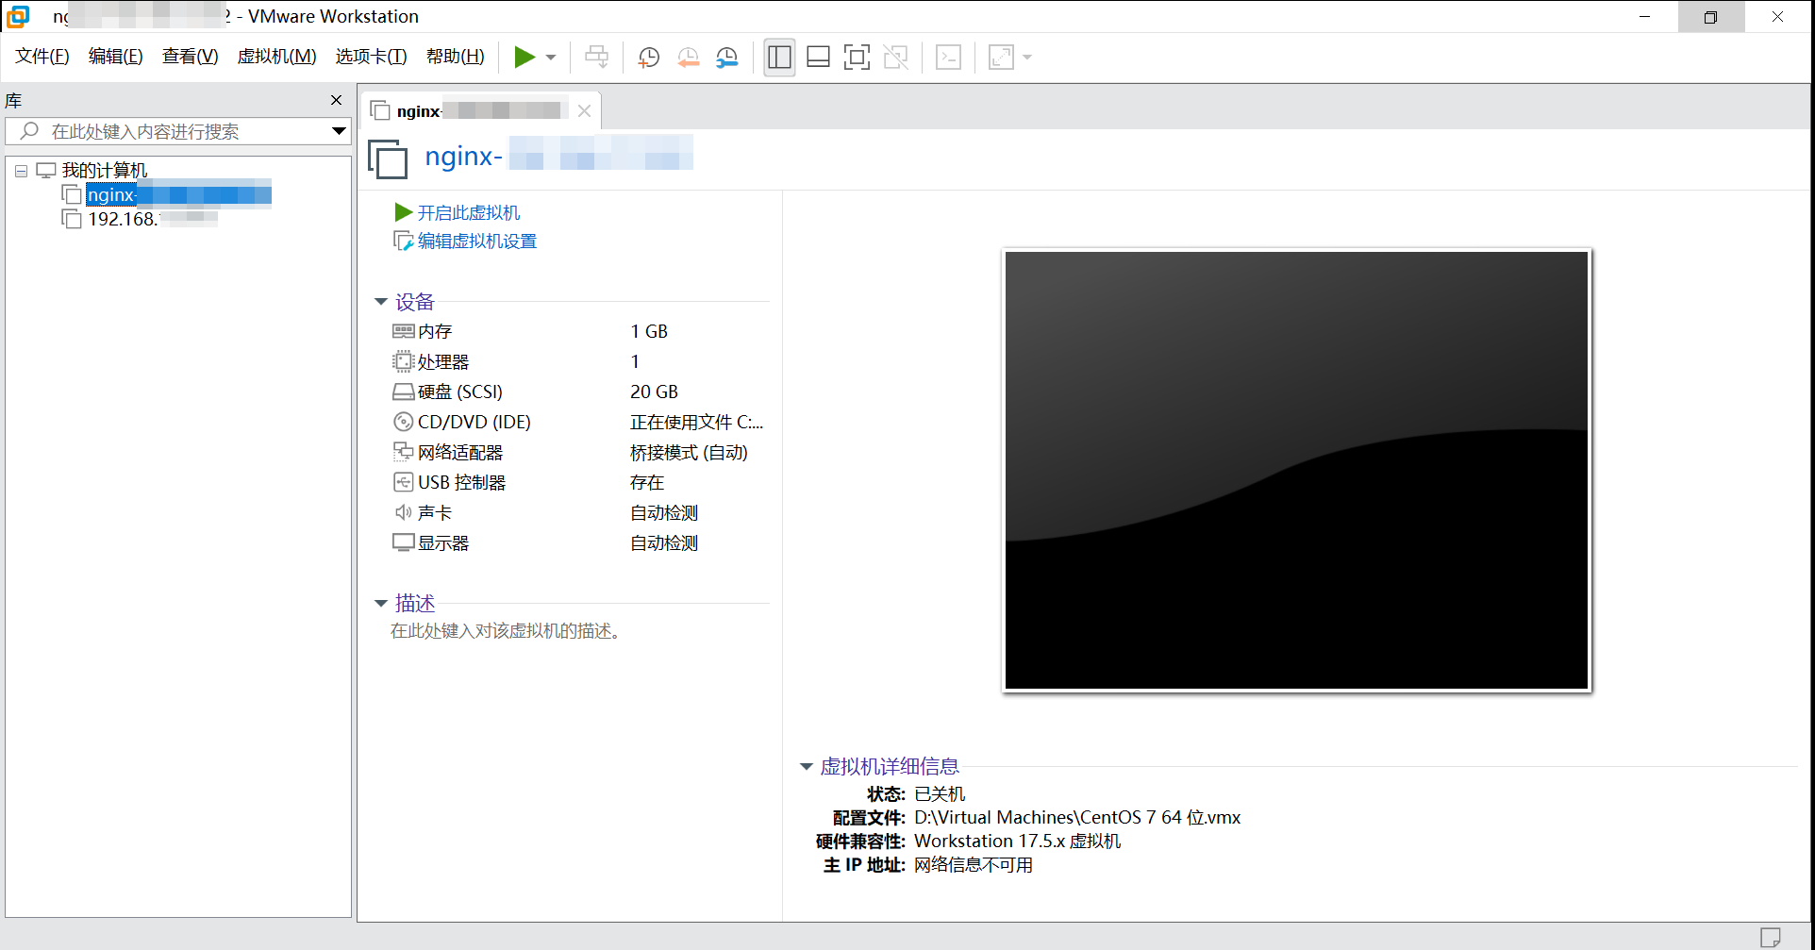Open the snapshot manager icon

click(727, 58)
